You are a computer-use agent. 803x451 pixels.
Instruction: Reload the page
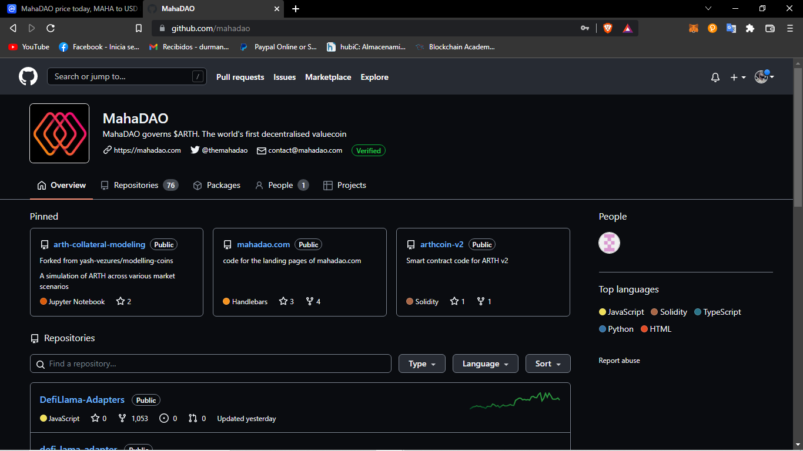click(51, 28)
